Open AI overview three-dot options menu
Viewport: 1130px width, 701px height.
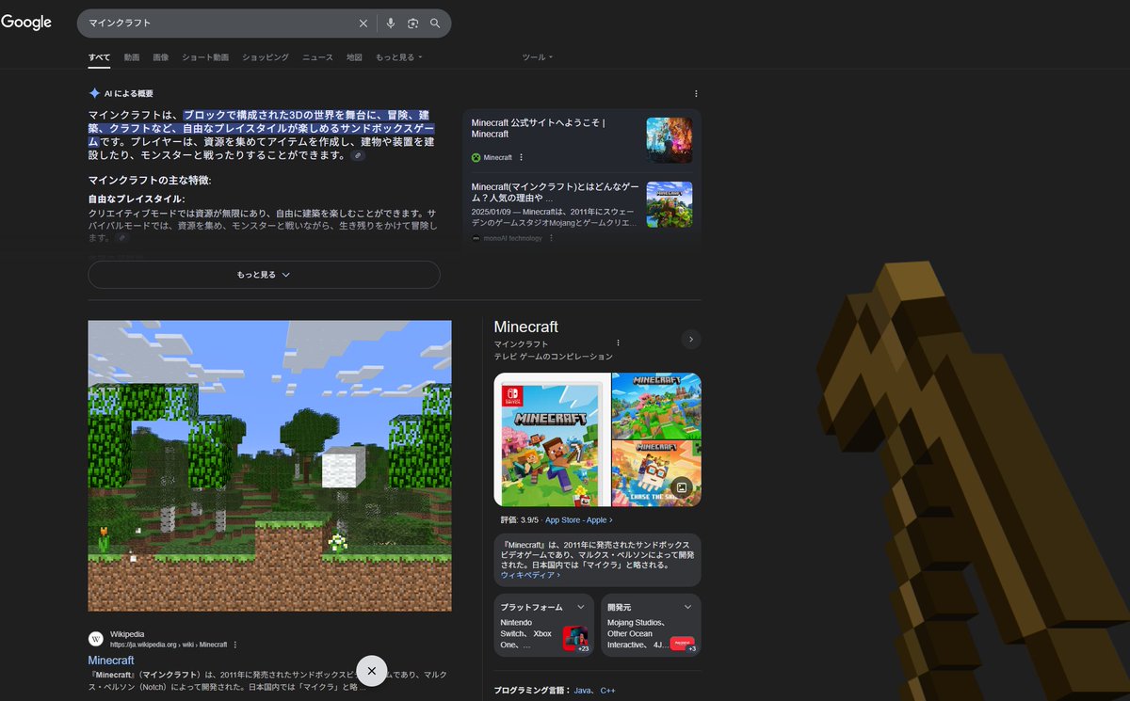pos(696,93)
